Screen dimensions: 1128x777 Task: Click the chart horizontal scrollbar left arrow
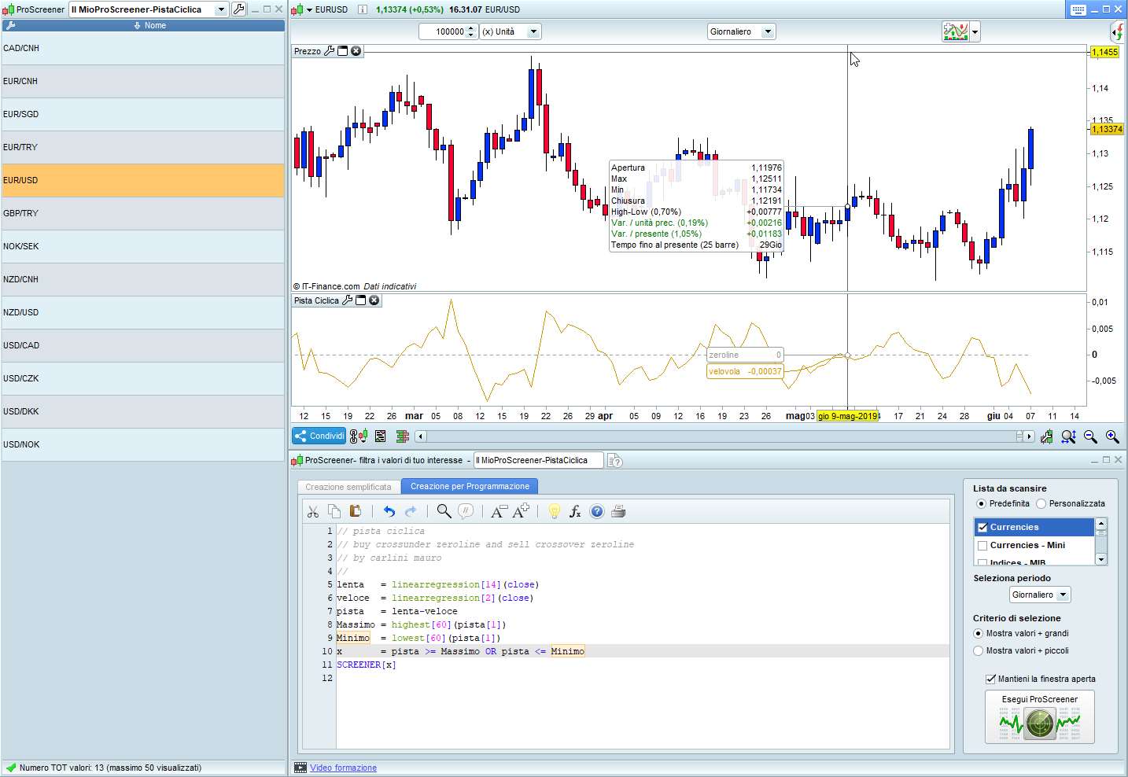click(x=421, y=436)
